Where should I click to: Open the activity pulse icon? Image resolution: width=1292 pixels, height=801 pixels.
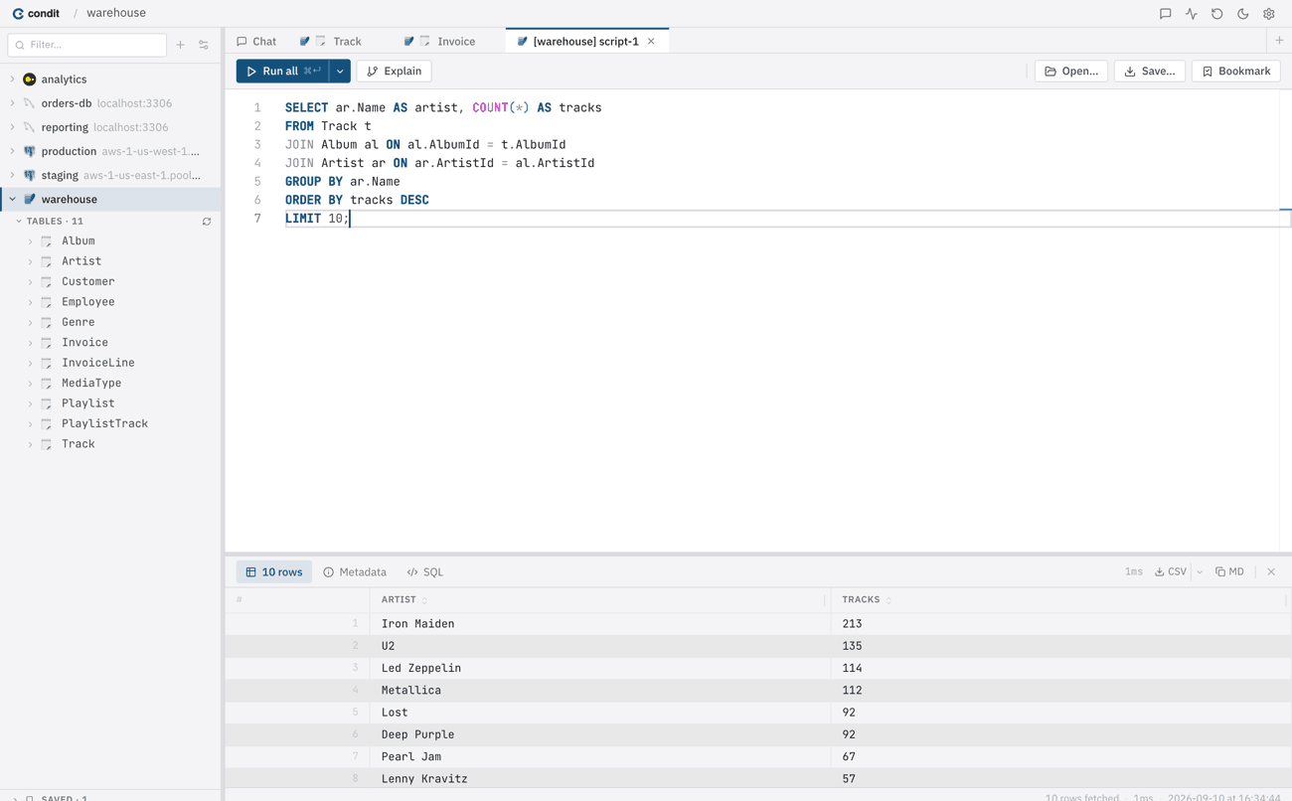[x=1191, y=14]
